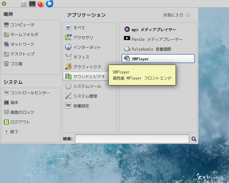
Task: Open the グラフィックス category label
Action: (87, 67)
